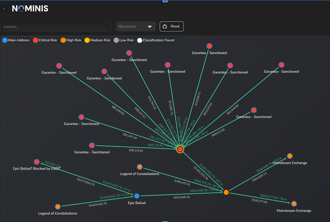Select Mainstream Exchange node receiving $529,277.00
Screen dimensions: 330x222
tap(294, 204)
